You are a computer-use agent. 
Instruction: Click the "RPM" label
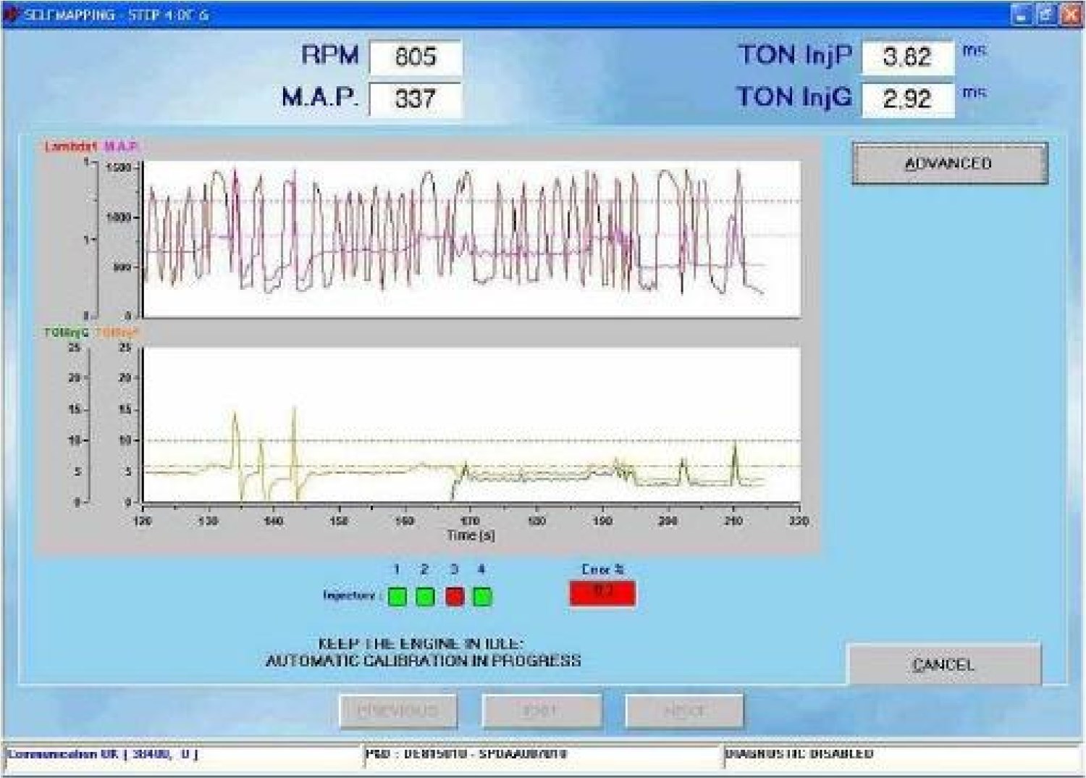(x=330, y=55)
